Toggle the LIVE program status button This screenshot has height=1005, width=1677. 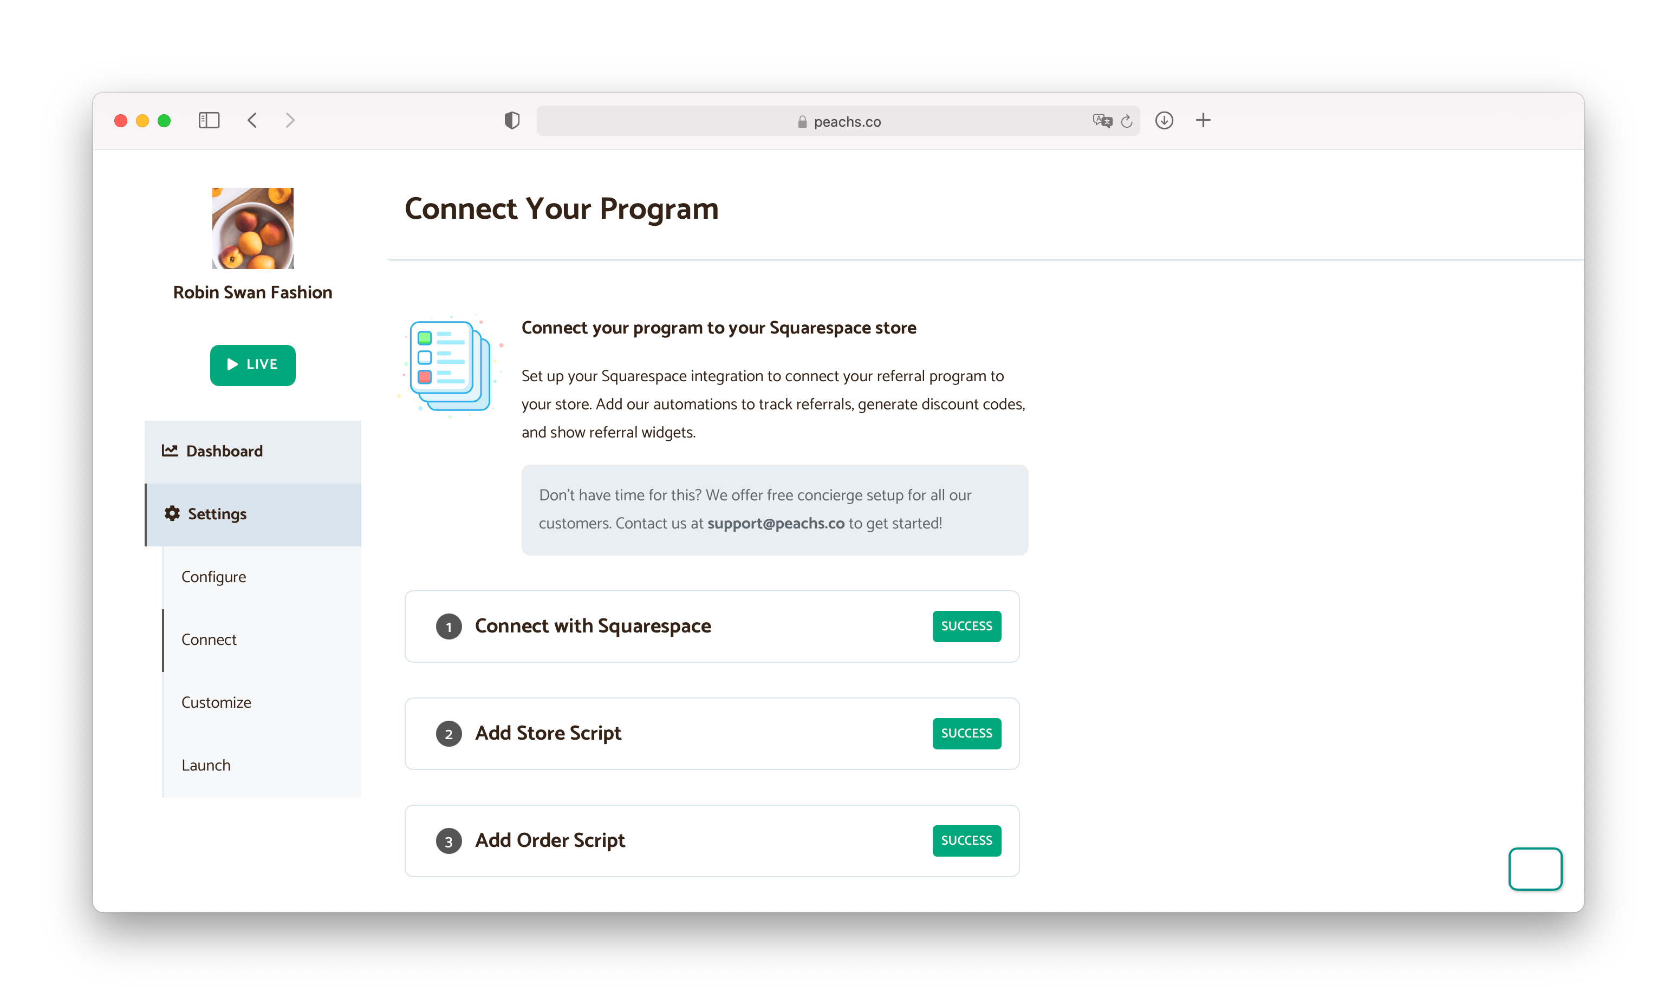pyautogui.click(x=252, y=365)
